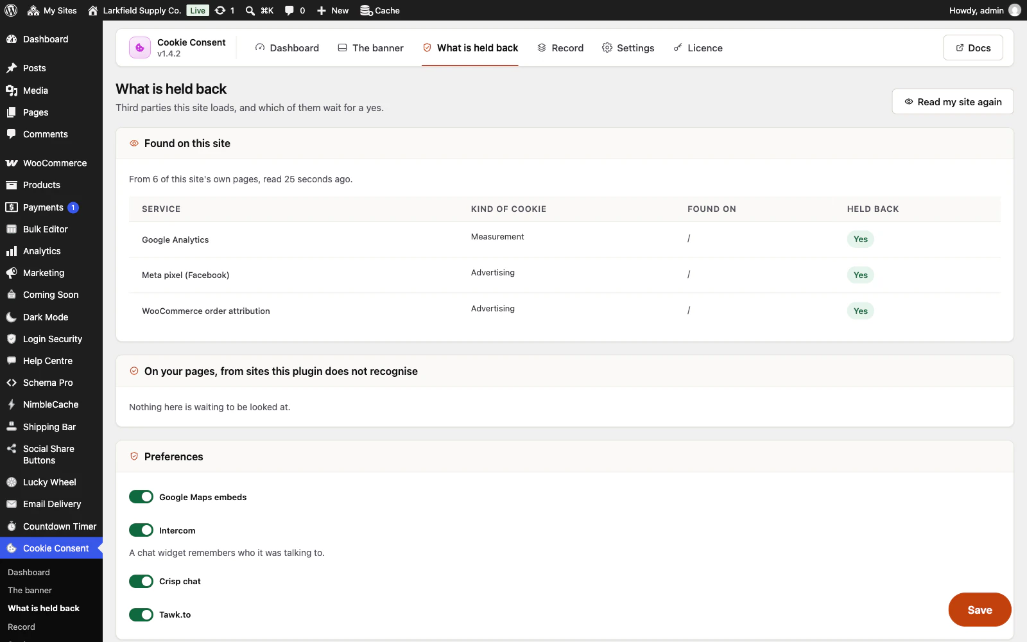Open My Sites network icon
This screenshot has width=1027, height=642.
[33, 10]
